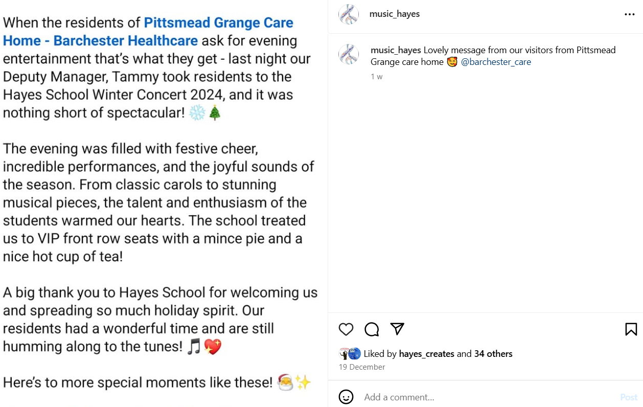Click Pittsmead Grange Care Home blue text
The image size is (643, 407).
point(148,32)
